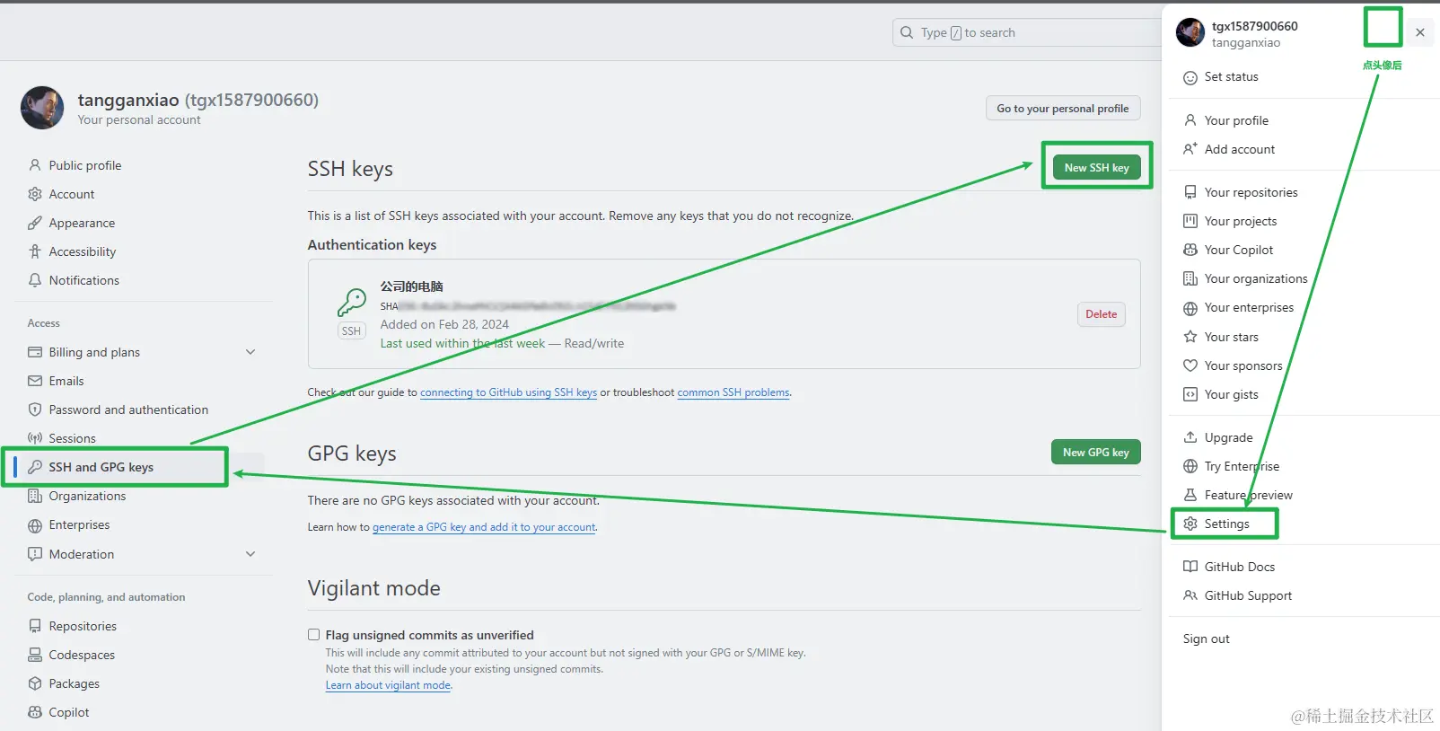Click the Repositories icon in sidebar
This screenshot has width=1440, height=731.
[x=35, y=626]
